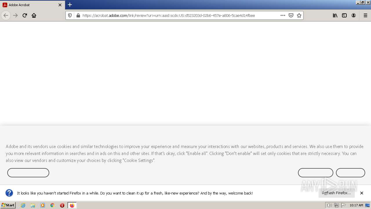Click the left cookie settings button

tap(28, 173)
